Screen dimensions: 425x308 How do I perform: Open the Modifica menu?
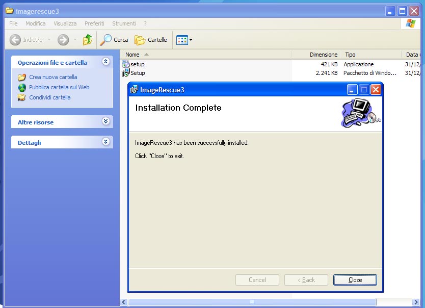[x=36, y=23]
